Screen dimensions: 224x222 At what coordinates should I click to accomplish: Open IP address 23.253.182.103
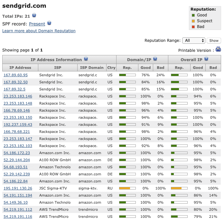point(18,146)
